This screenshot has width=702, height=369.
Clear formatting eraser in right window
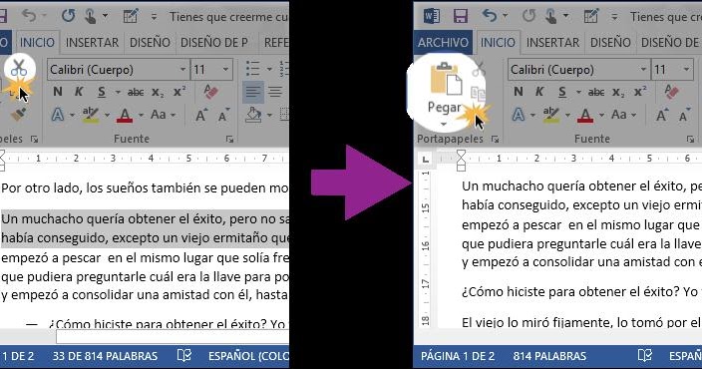click(671, 92)
